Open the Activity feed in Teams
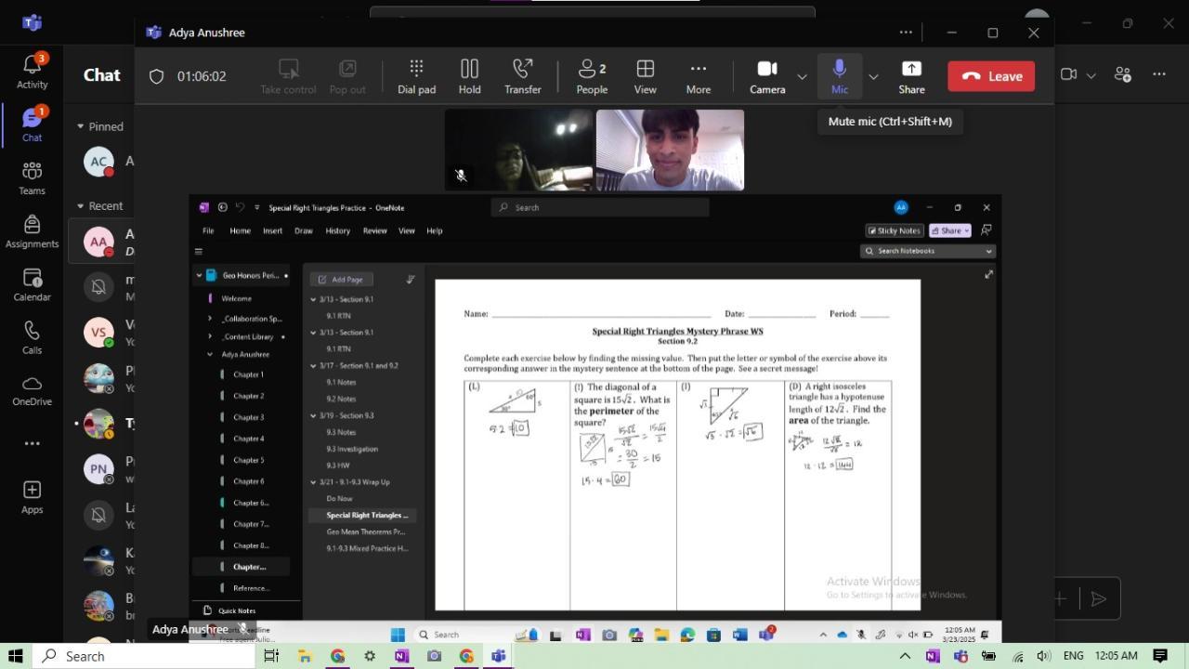This screenshot has width=1189, height=669. click(x=32, y=71)
